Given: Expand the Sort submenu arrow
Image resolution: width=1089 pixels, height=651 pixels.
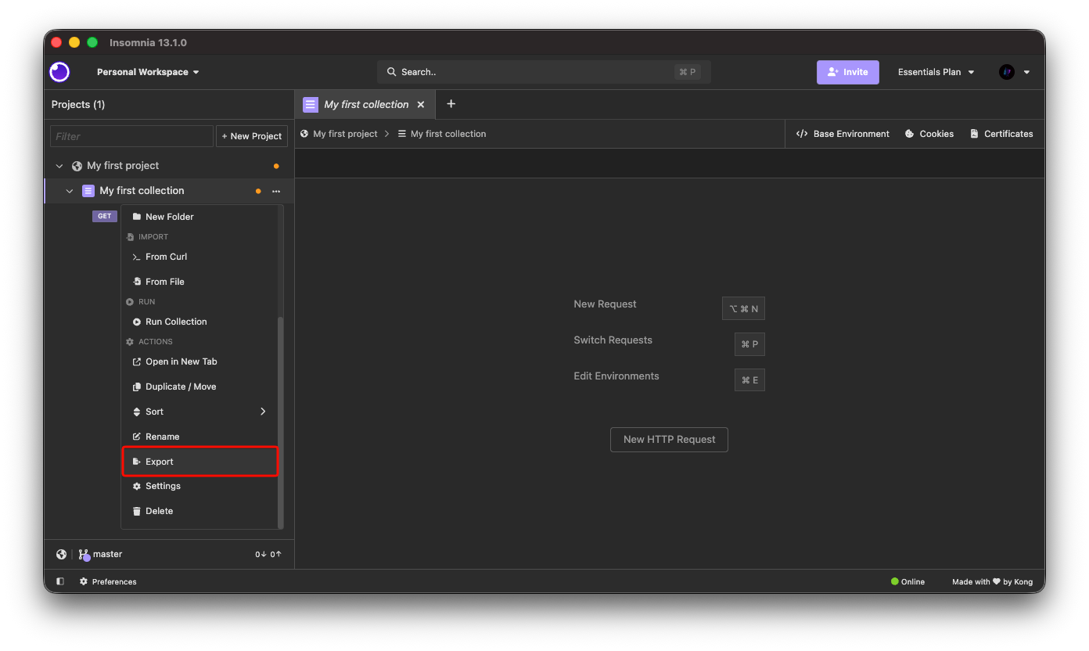Looking at the screenshot, I should point(263,412).
